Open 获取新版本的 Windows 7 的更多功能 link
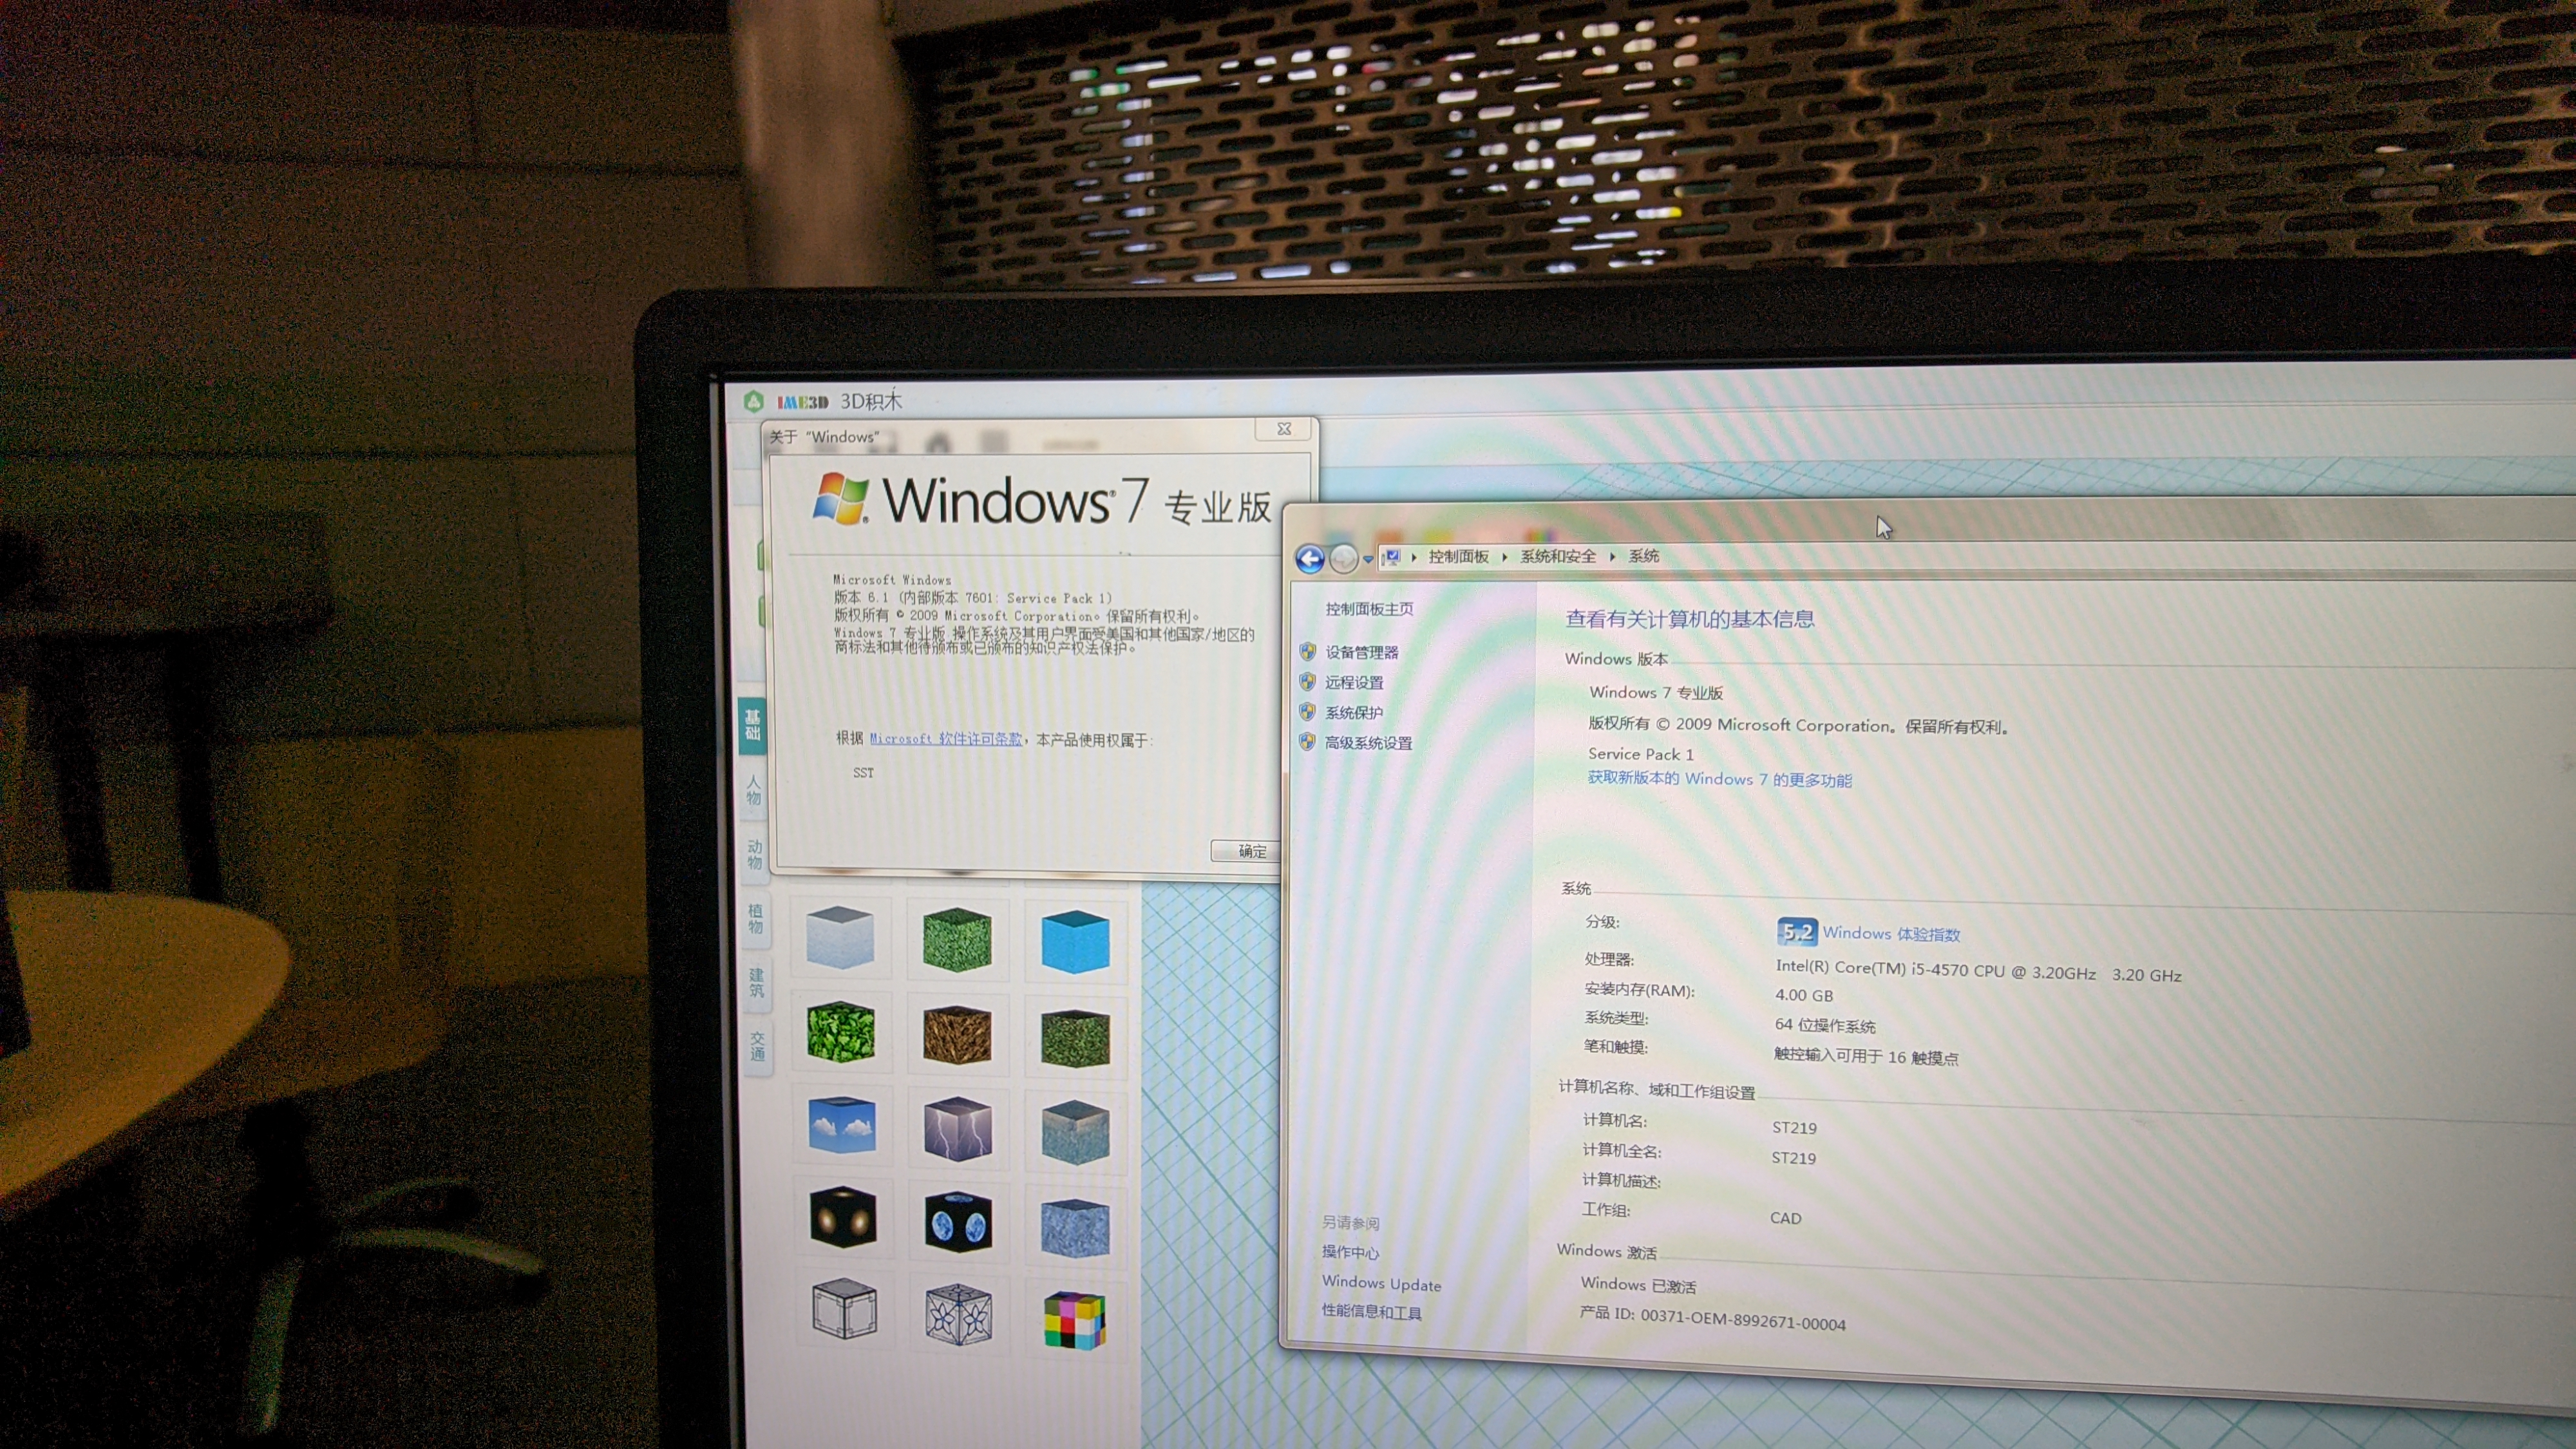Image resolution: width=2576 pixels, height=1449 pixels. (x=1719, y=779)
